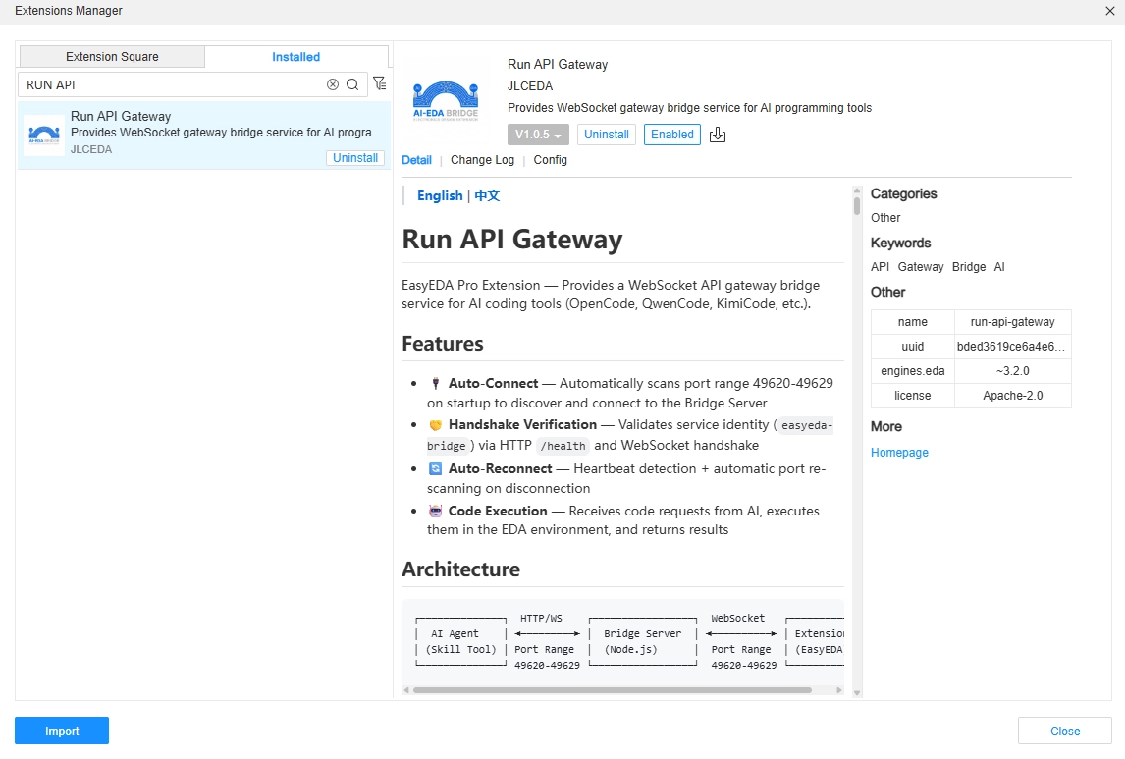Switch readme to 中文 link

click(x=487, y=195)
